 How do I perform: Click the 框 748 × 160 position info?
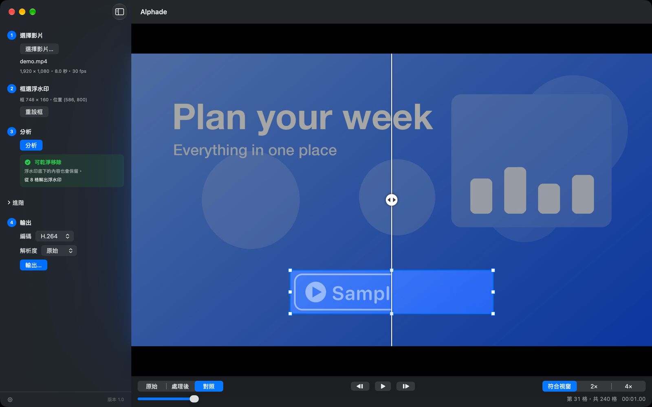point(53,100)
